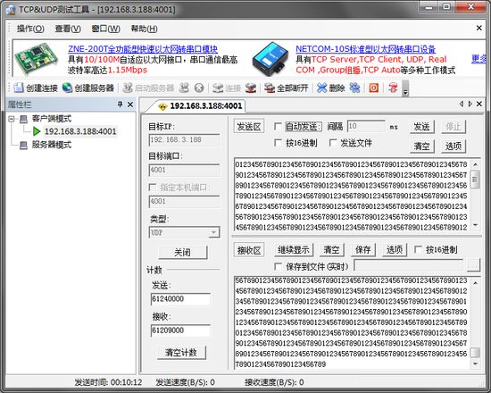The height and width of the screenshot is (393, 491).
Task: Click the 创建服务器 (create server) globe icon
Action: click(x=67, y=88)
